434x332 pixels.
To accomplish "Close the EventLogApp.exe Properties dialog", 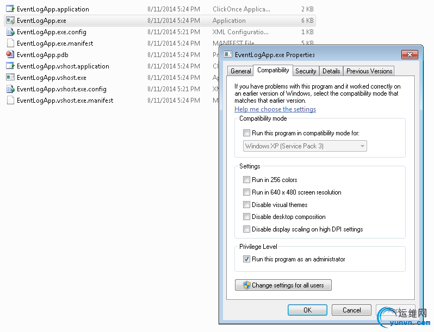I will (410, 54).
